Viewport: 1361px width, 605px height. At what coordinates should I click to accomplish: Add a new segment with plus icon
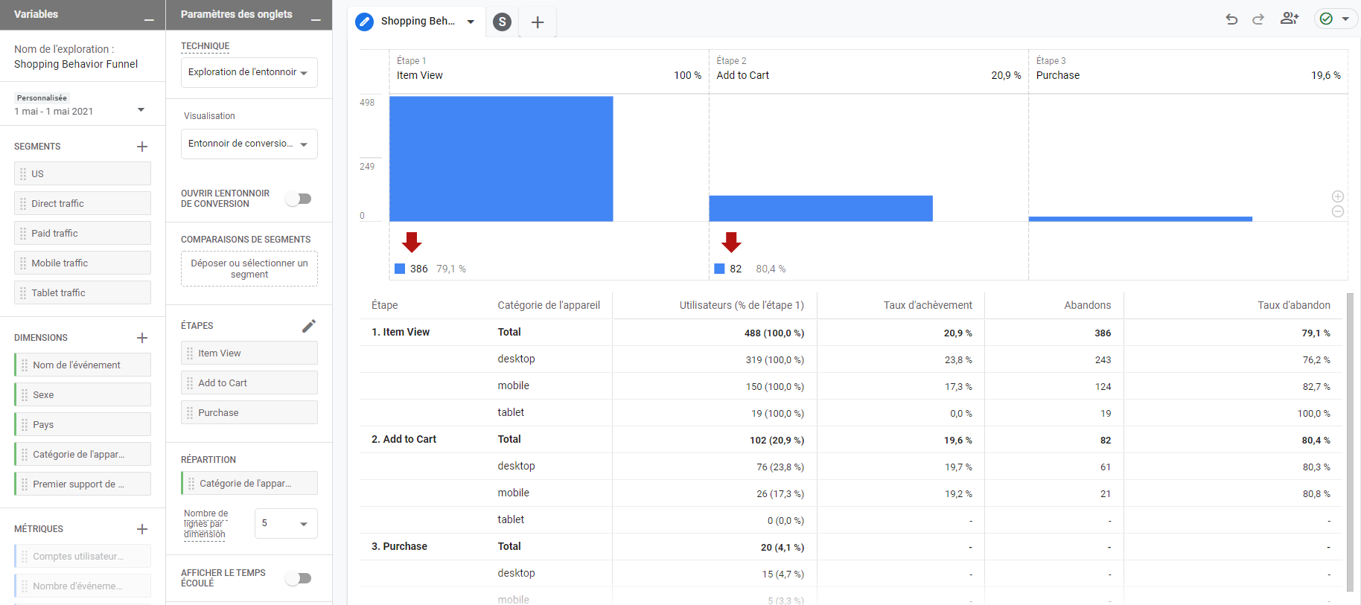142,147
